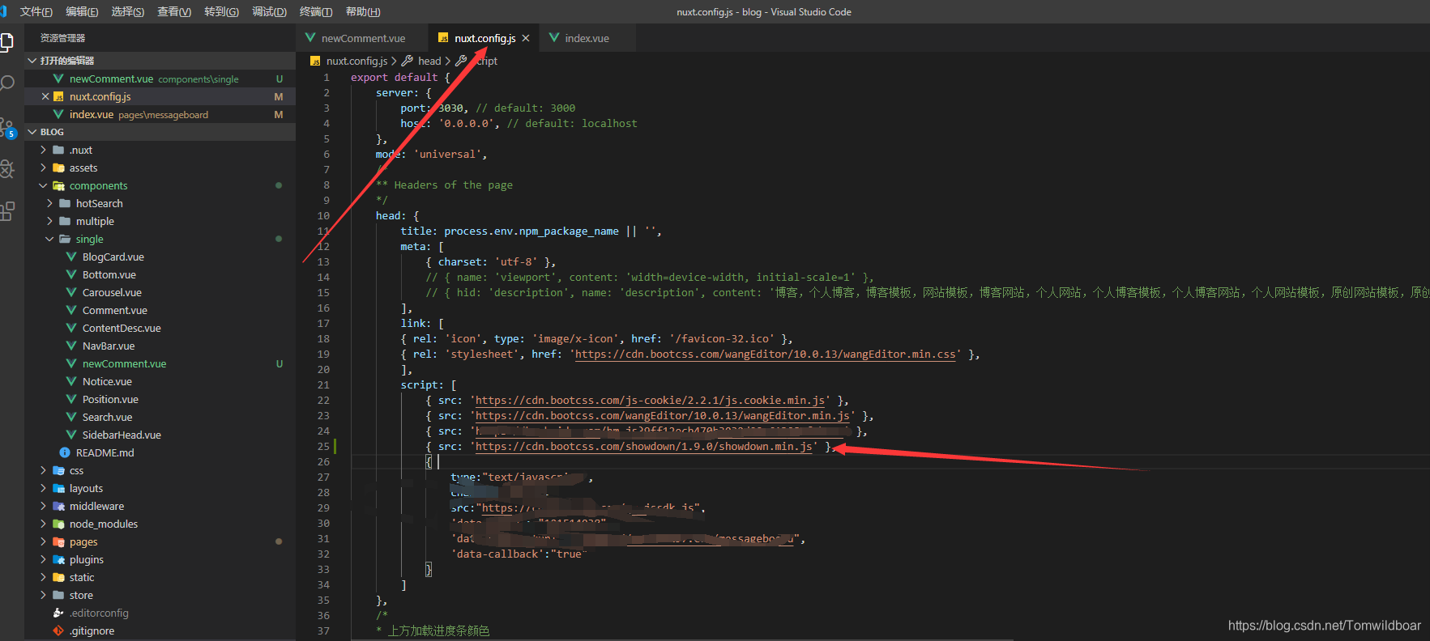This screenshot has height=641, width=1430.
Task: Open Bottom.vue in the explorer
Action: click(109, 274)
